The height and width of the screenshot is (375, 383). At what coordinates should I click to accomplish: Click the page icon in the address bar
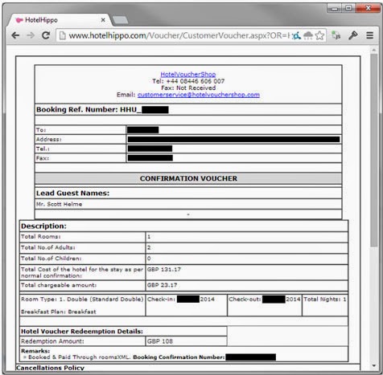[62, 35]
